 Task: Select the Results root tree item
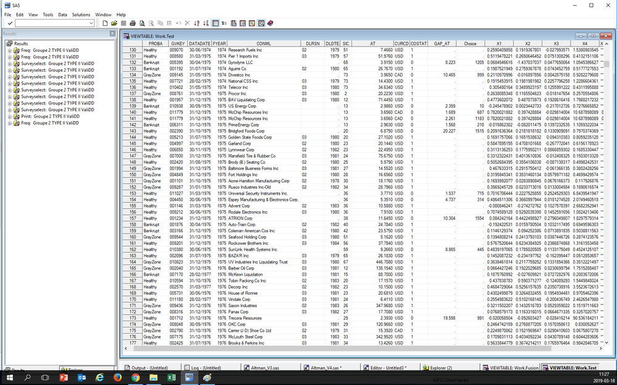point(21,44)
